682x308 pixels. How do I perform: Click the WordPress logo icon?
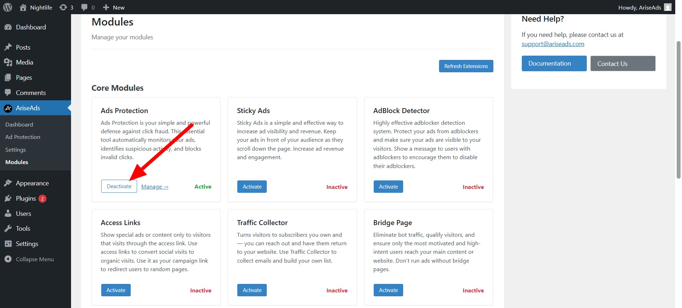[x=7, y=7]
